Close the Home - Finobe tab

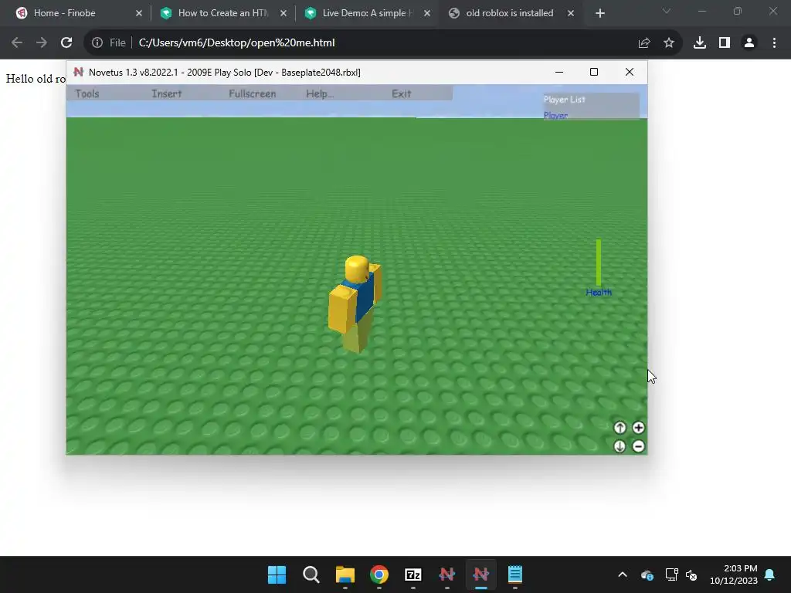click(139, 13)
